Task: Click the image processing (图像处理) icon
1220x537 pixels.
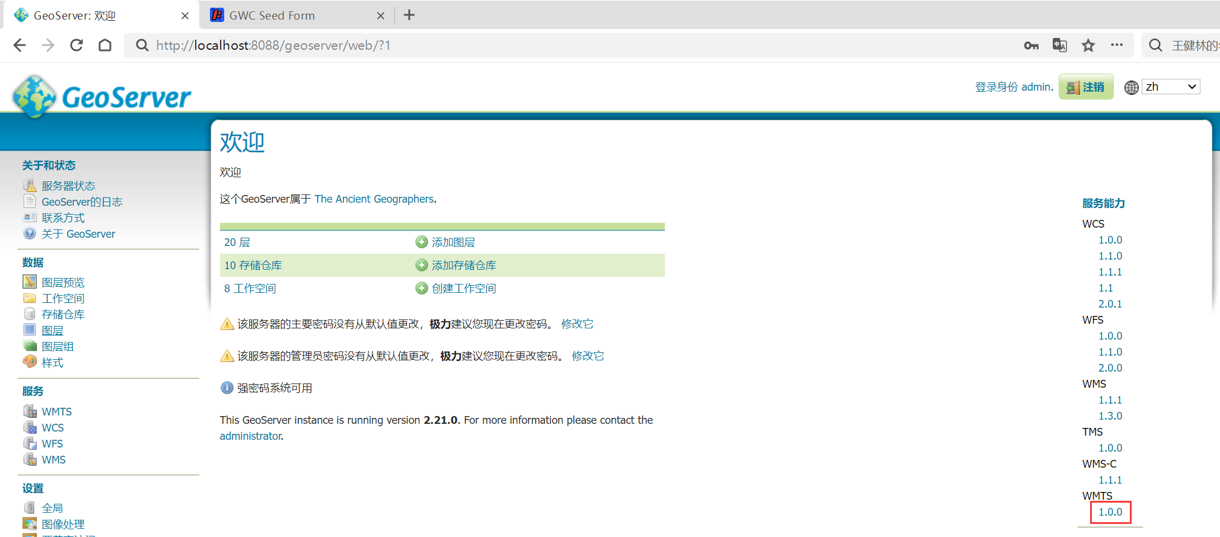Action: 30,523
